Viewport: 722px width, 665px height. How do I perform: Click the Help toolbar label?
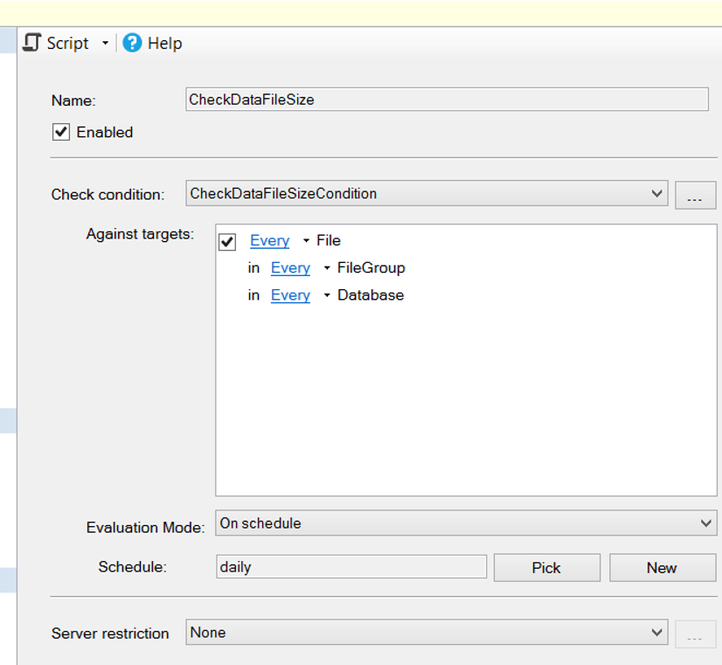[x=165, y=44]
